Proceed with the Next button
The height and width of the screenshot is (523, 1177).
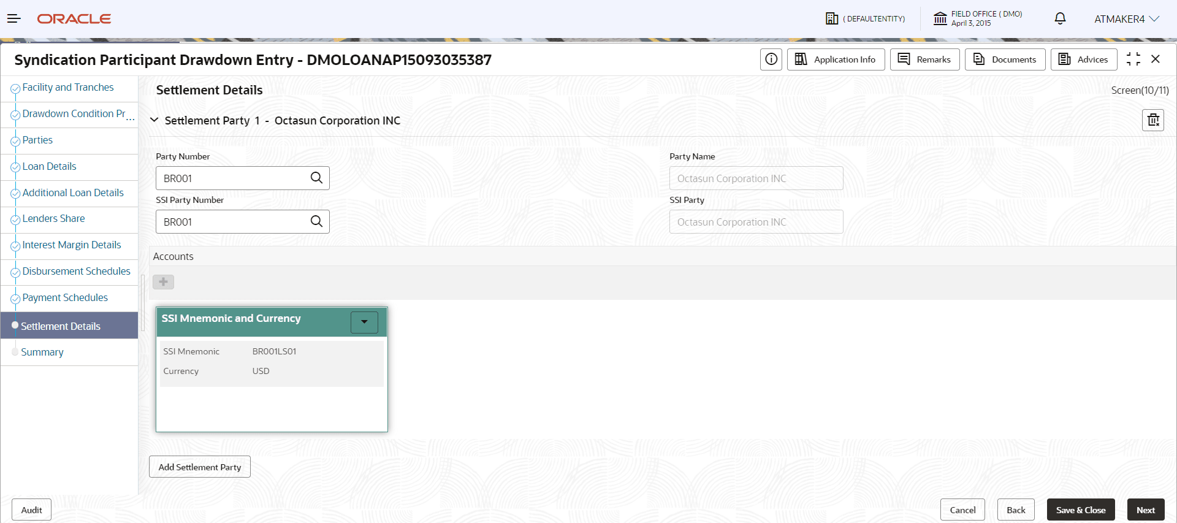(1146, 510)
